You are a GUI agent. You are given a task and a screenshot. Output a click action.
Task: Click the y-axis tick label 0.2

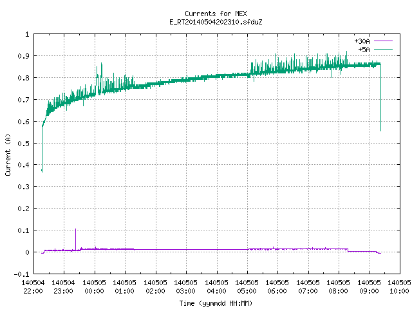(23, 209)
